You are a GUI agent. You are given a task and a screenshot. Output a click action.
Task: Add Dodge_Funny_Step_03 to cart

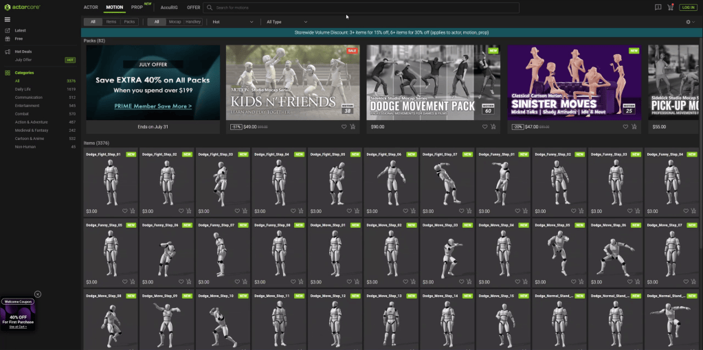[x=637, y=211]
